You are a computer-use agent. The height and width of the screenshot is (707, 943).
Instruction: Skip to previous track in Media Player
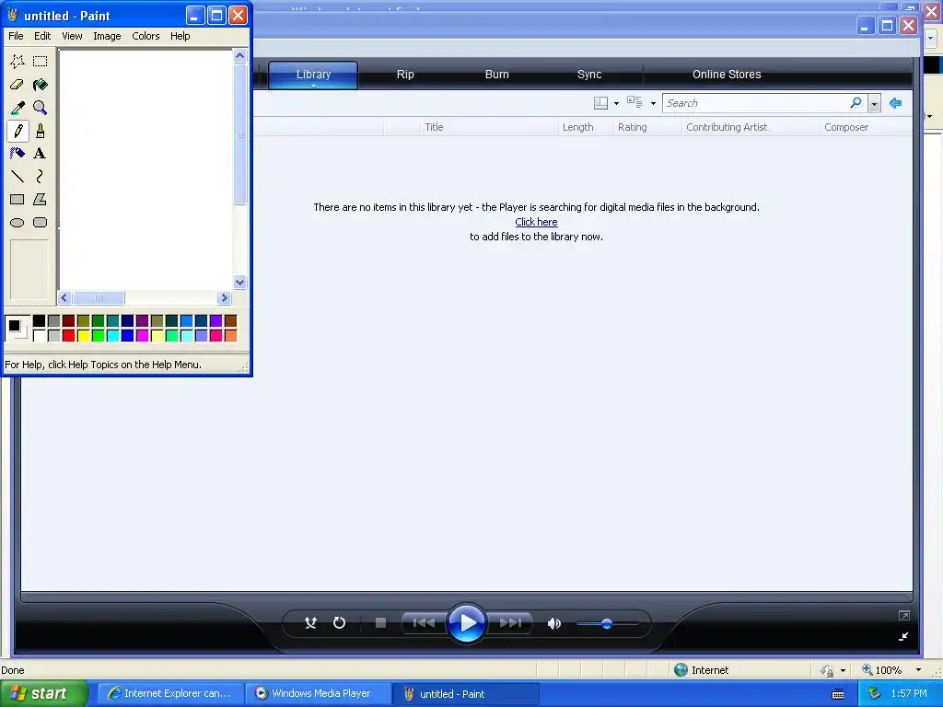(x=424, y=623)
